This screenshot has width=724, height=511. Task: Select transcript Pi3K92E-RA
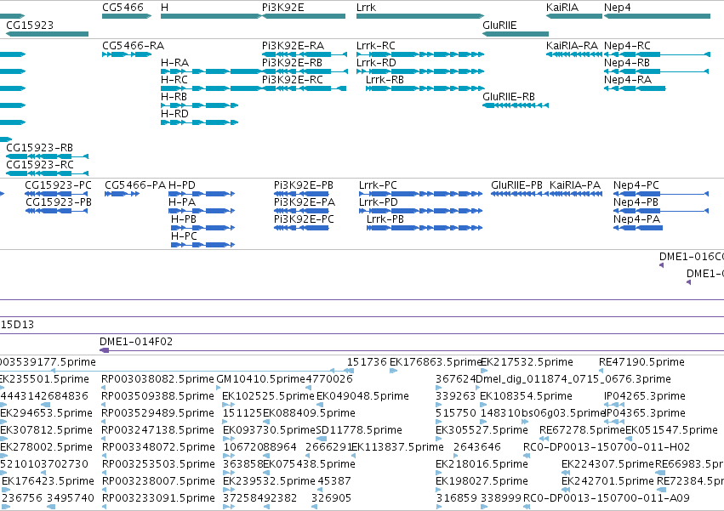click(x=305, y=54)
